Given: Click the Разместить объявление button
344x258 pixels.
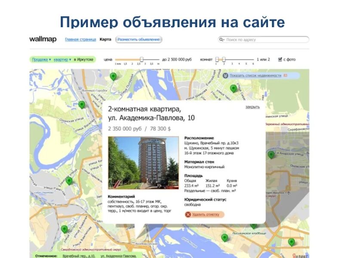Looking at the screenshot, I should click(138, 40).
